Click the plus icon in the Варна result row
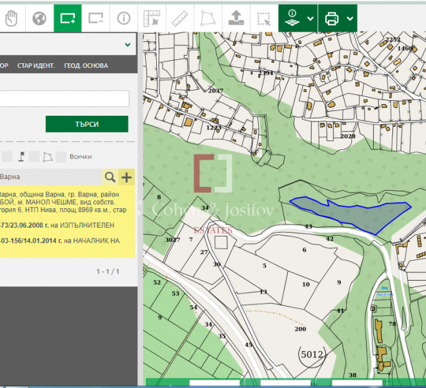 tap(127, 177)
